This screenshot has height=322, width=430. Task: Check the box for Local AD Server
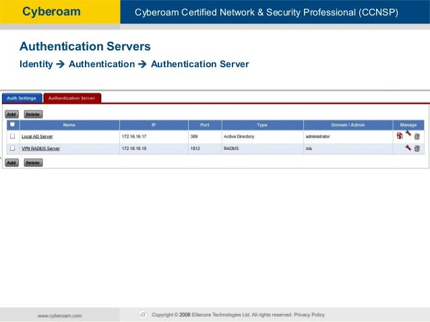12,136
